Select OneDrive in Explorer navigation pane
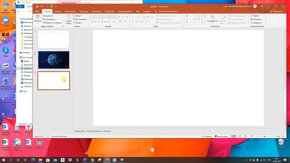 [x=25, y=53]
